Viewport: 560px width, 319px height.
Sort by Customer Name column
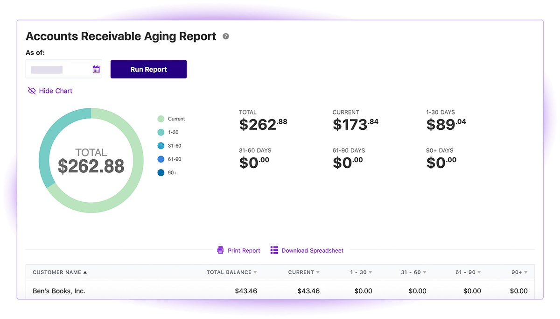60,272
